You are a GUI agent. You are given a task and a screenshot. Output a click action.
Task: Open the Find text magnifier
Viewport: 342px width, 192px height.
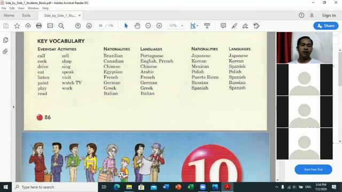[61, 26]
